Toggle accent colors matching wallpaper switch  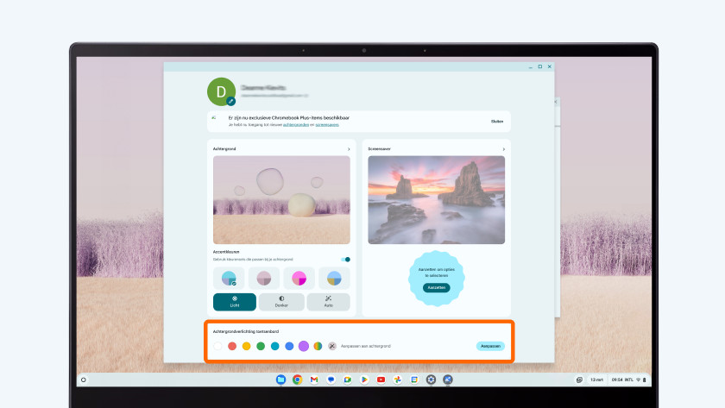346,259
